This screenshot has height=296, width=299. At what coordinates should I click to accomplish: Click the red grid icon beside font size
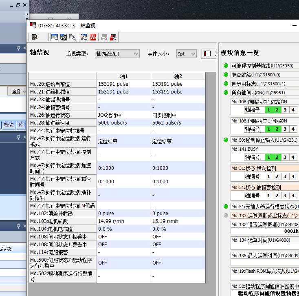(x=207, y=54)
